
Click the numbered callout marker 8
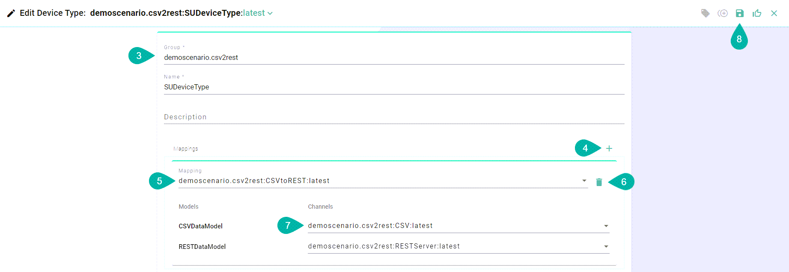739,39
